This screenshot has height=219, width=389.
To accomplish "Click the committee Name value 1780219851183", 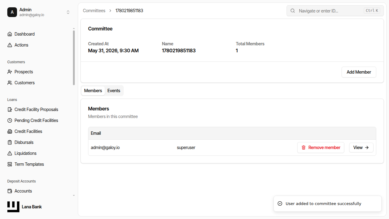I will pos(179,50).
